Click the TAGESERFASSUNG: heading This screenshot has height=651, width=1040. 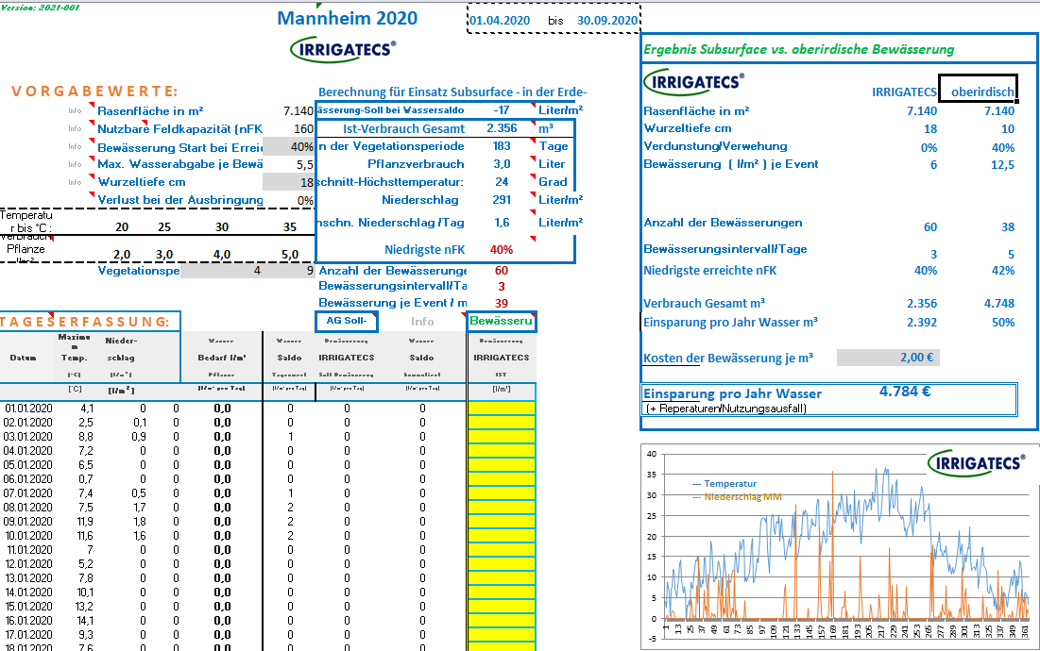[x=84, y=322]
